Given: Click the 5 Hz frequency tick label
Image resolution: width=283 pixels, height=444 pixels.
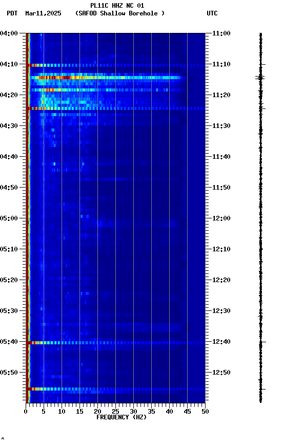Looking at the screenshot, I should pos(44,412).
